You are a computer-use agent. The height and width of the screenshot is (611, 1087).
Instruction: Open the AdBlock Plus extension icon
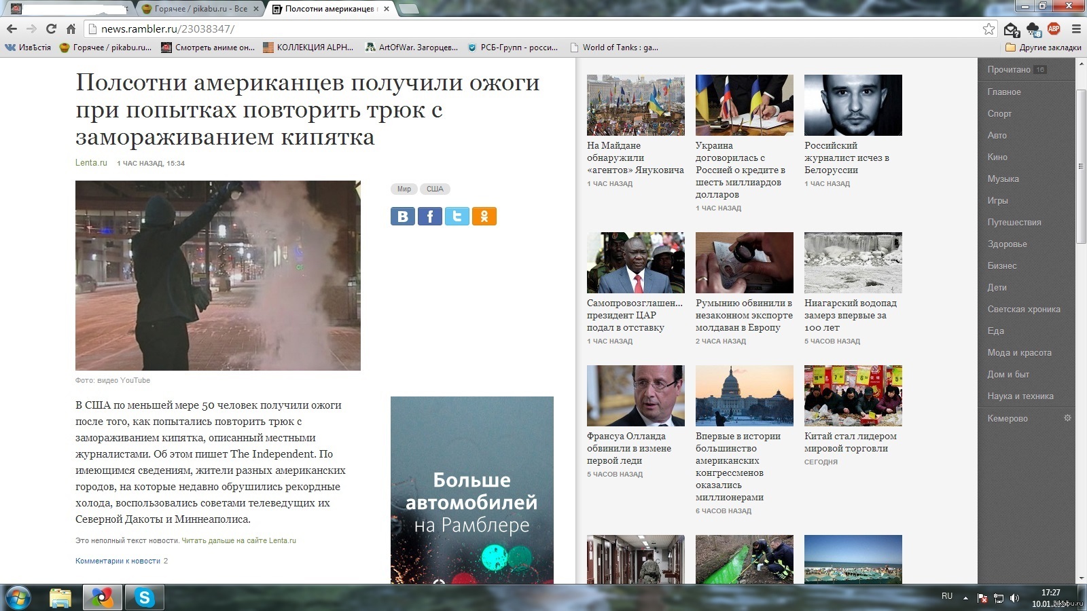(1054, 29)
